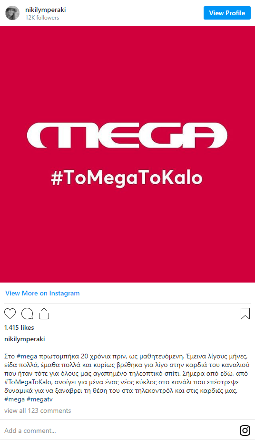The height and width of the screenshot is (441, 255).
Task: Save the post with the bookmark icon
Action: [245, 314]
